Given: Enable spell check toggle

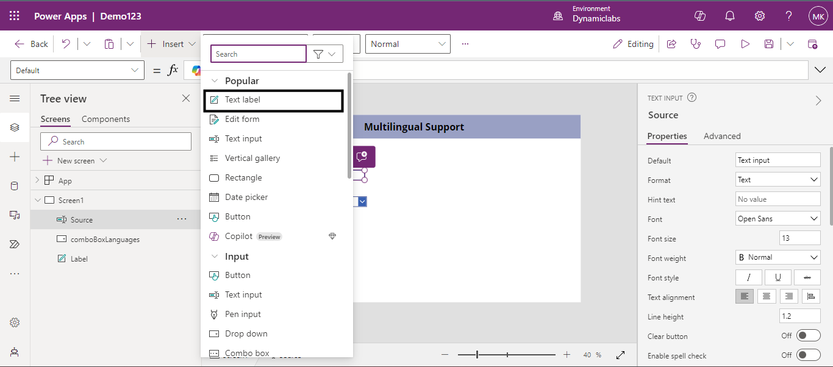Looking at the screenshot, I should 809,355.
